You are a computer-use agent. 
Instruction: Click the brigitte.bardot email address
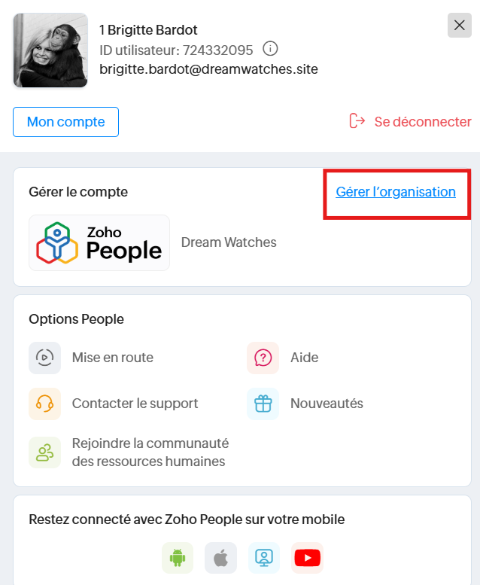pos(208,69)
